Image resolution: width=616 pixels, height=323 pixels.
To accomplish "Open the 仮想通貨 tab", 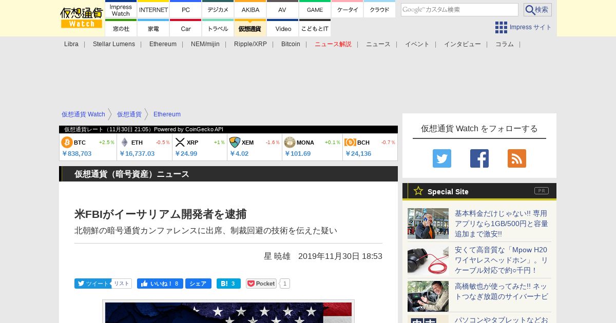I will coord(250,28).
